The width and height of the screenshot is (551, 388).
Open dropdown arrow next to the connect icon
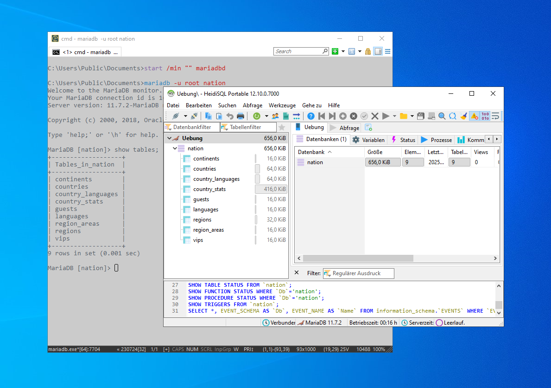(x=185, y=116)
